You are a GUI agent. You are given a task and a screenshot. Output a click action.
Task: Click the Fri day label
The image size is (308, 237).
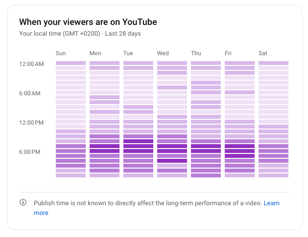[x=228, y=53]
